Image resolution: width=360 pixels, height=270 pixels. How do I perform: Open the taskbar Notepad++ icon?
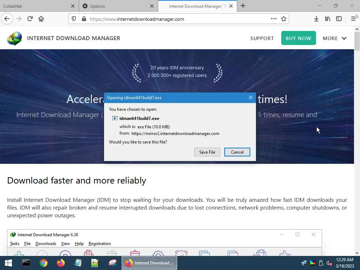(x=95, y=263)
